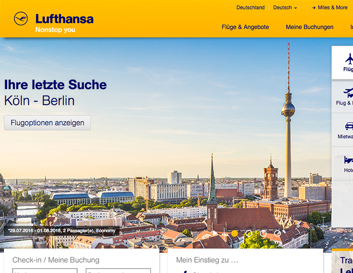The image size is (353, 273).
Task: Click the Köln - Berlin search text
Action: [40, 101]
